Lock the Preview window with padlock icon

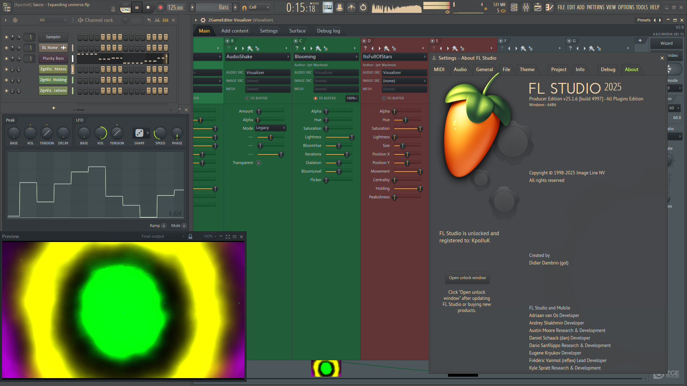point(190,237)
